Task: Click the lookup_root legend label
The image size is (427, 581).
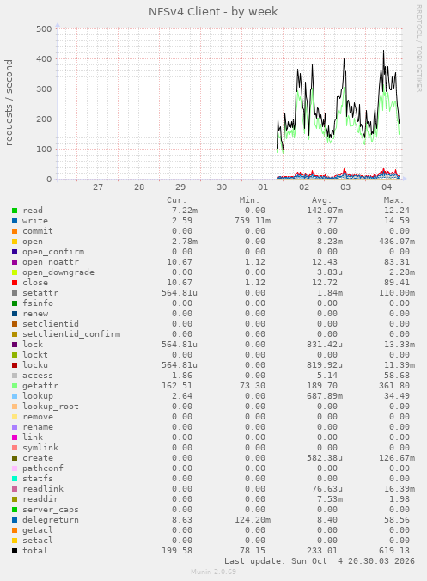Action: pyautogui.click(x=51, y=407)
